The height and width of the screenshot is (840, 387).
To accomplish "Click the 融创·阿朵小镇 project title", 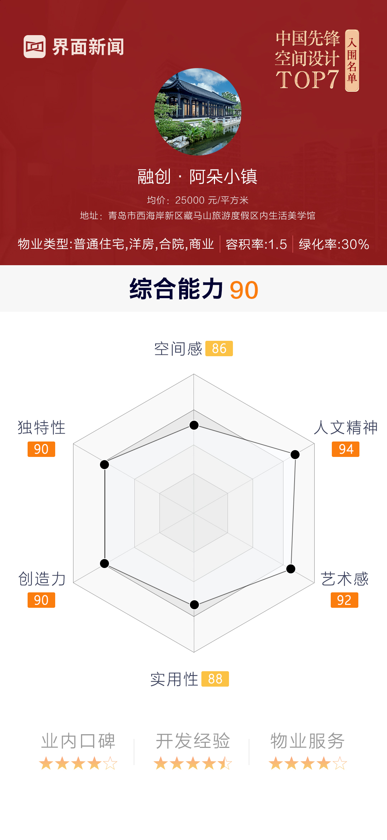I will click(x=197, y=177).
